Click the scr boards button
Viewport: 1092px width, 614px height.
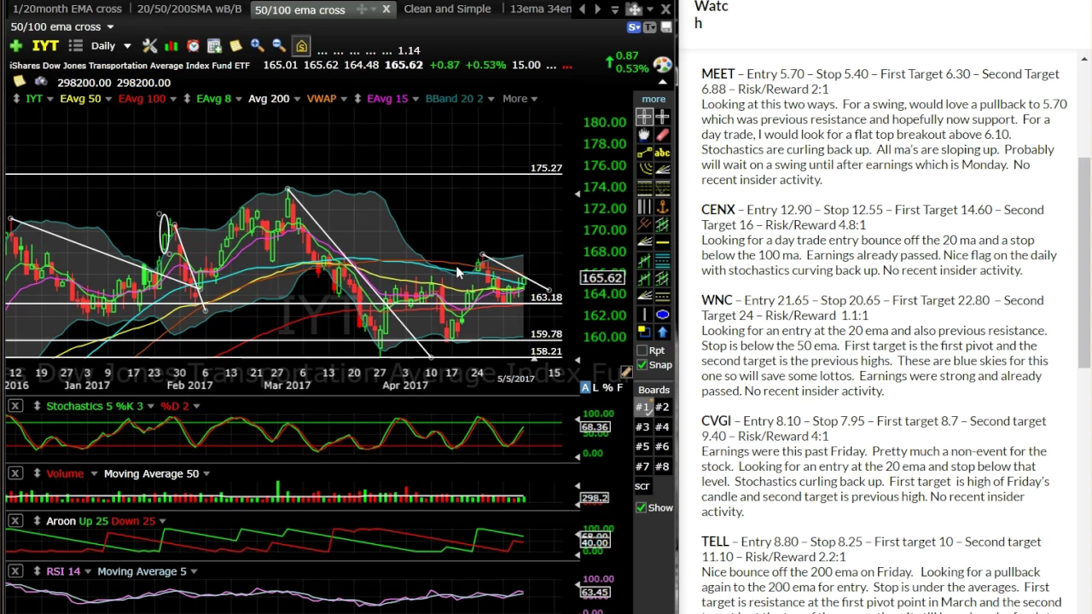pos(642,486)
